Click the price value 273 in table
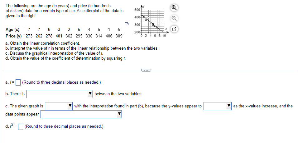The width and height of the screenshot is (298, 143). tap(29, 36)
